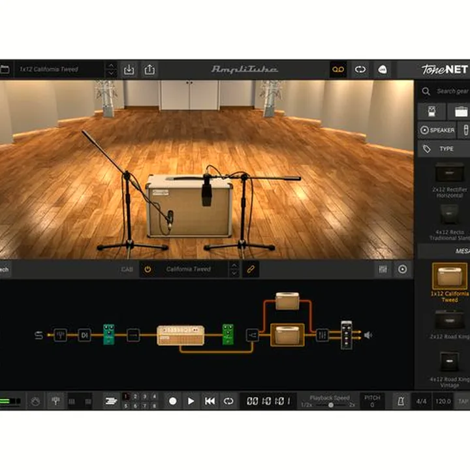This screenshot has height=470, width=470.
Task: Toggle the looper button in header
Action: (360, 70)
